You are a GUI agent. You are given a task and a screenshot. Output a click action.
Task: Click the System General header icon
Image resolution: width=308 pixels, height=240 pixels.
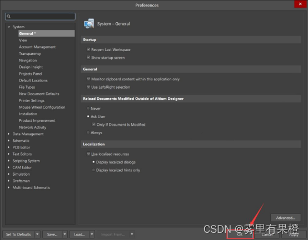[x=89, y=24]
